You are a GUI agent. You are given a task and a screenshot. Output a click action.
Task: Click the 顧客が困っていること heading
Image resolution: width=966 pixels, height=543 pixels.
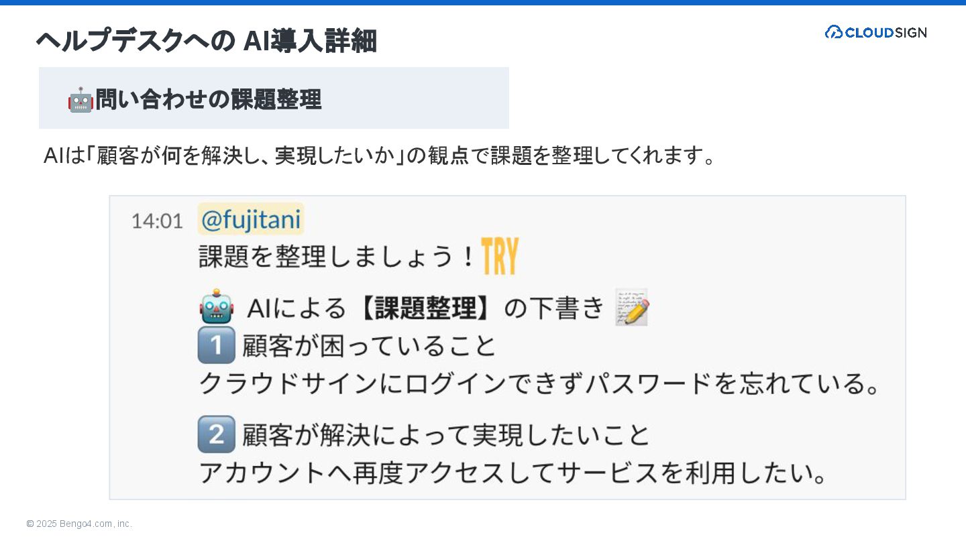369,346
